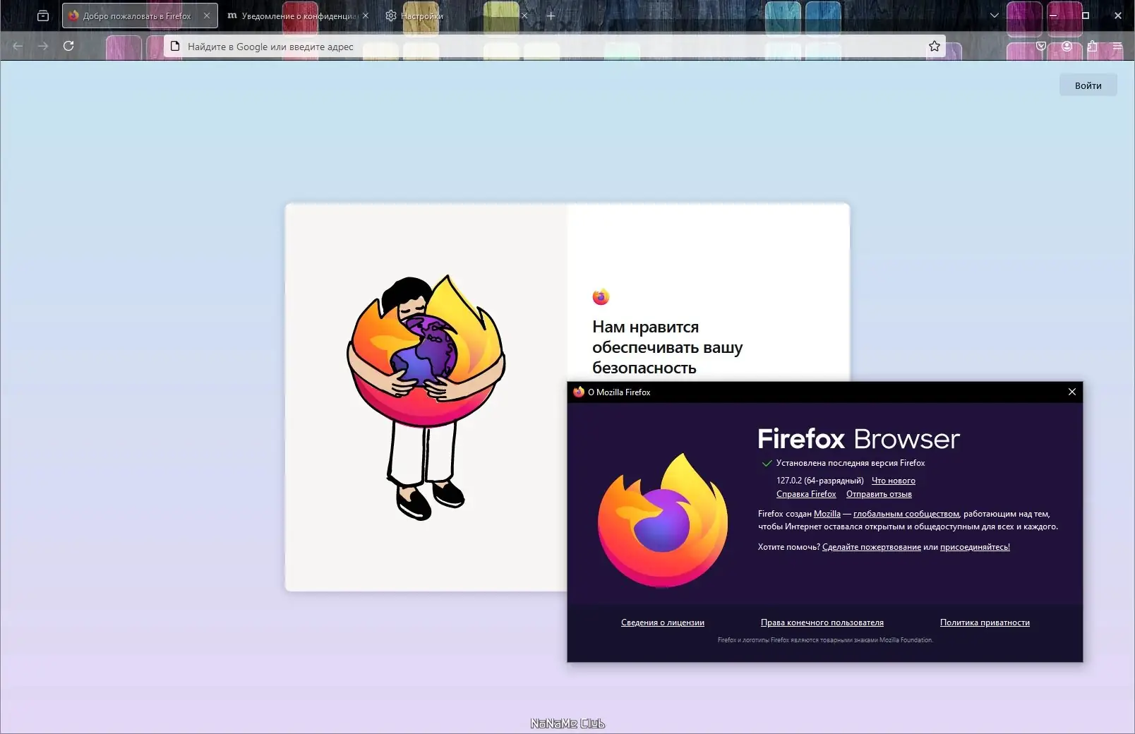Viewport: 1135px width, 734px height.
Task: Open the Save to Pocket button
Action: point(1041,46)
